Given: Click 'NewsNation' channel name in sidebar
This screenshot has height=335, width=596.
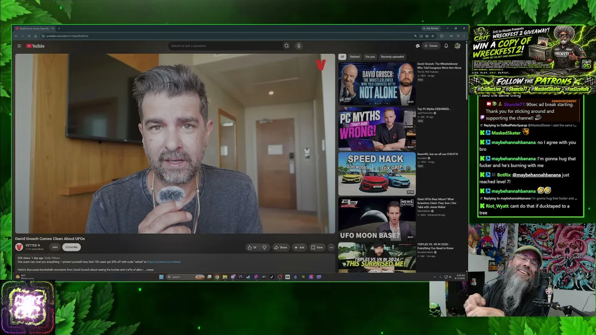Looking at the screenshot, I should pos(424,211).
